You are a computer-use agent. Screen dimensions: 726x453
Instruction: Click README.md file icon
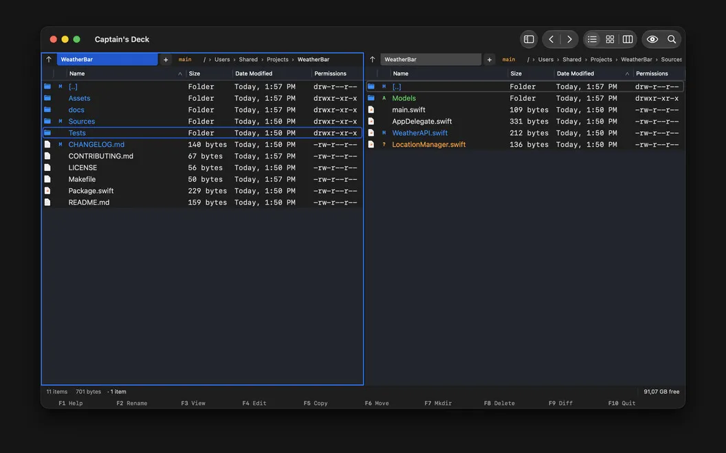click(x=47, y=202)
